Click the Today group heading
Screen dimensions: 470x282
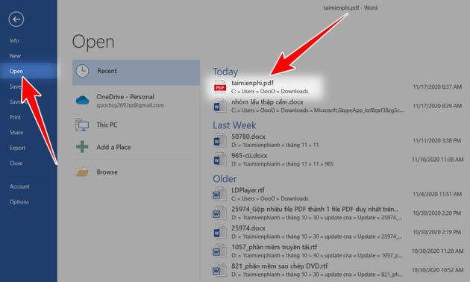[225, 72]
